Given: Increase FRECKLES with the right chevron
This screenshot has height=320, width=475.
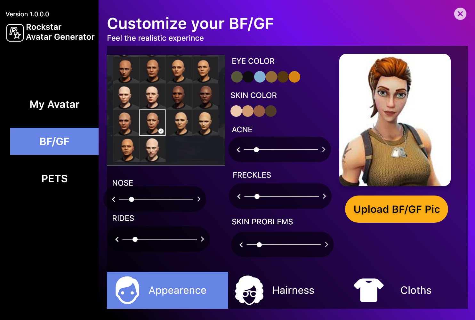Looking at the screenshot, I should (x=324, y=196).
